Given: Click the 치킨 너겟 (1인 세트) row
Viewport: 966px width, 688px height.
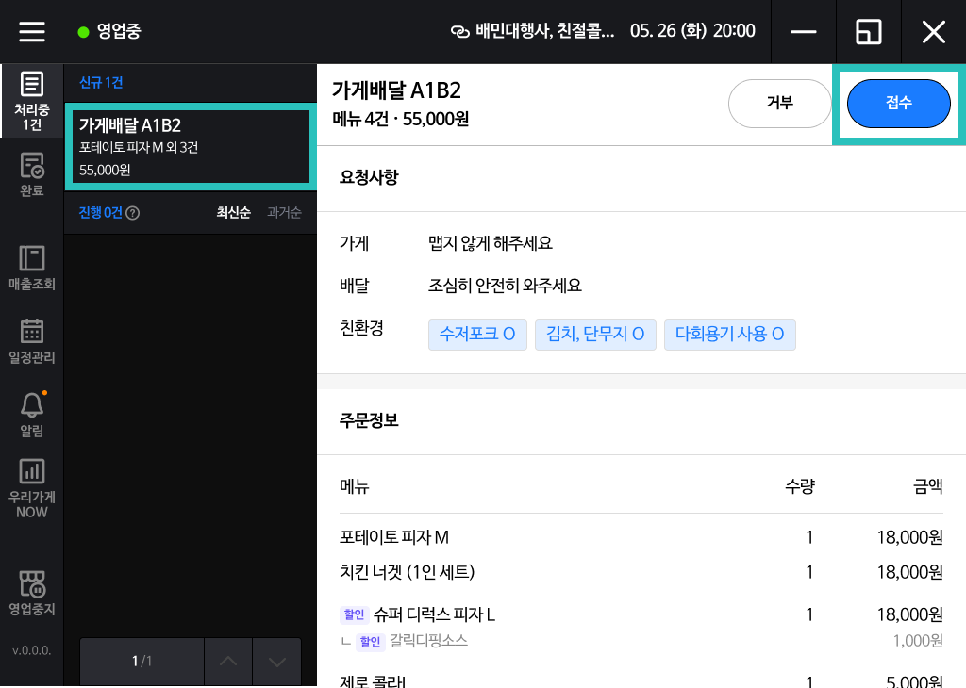Looking at the screenshot, I should tap(641, 573).
